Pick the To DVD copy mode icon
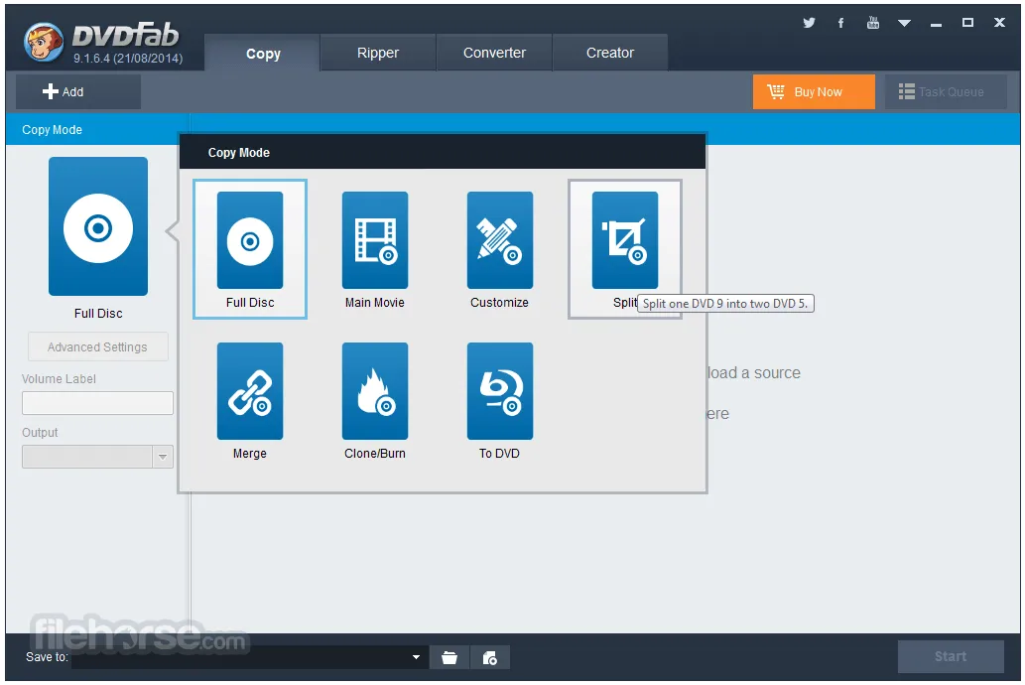Screen dimensions: 1025x685 pos(499,390)
